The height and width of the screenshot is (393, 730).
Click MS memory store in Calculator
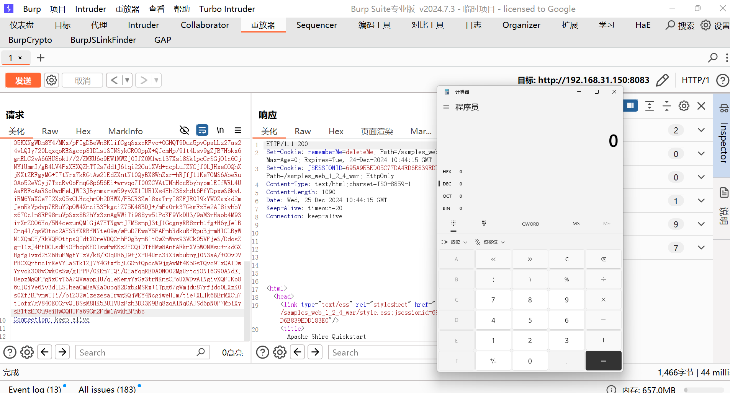click(x=576, y=224)
